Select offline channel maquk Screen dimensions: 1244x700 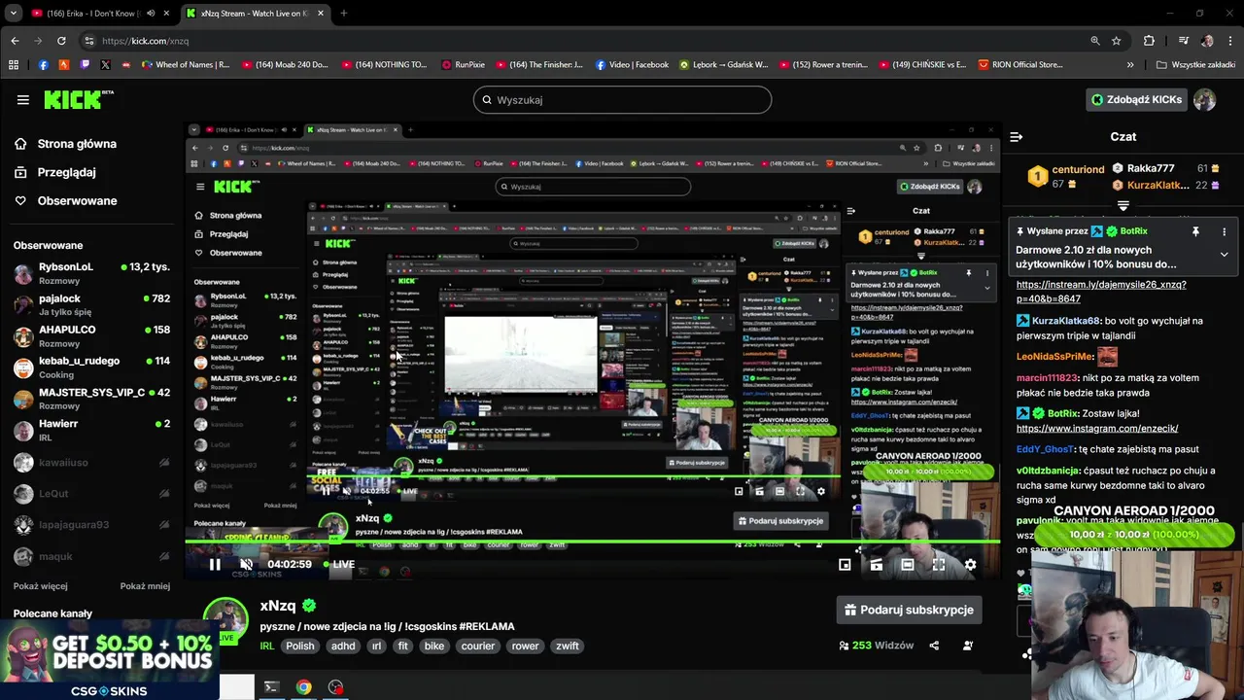(91, 556)
